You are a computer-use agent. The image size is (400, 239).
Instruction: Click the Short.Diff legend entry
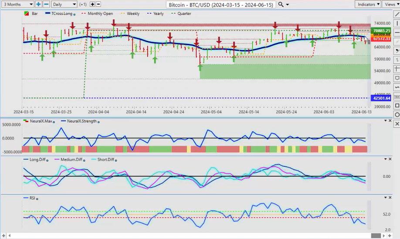(104, 159)
